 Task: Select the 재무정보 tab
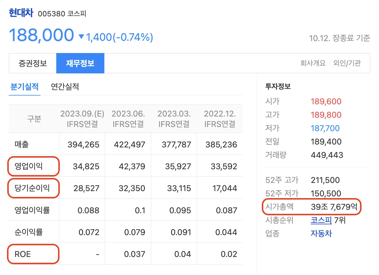[x=80, y=63]
